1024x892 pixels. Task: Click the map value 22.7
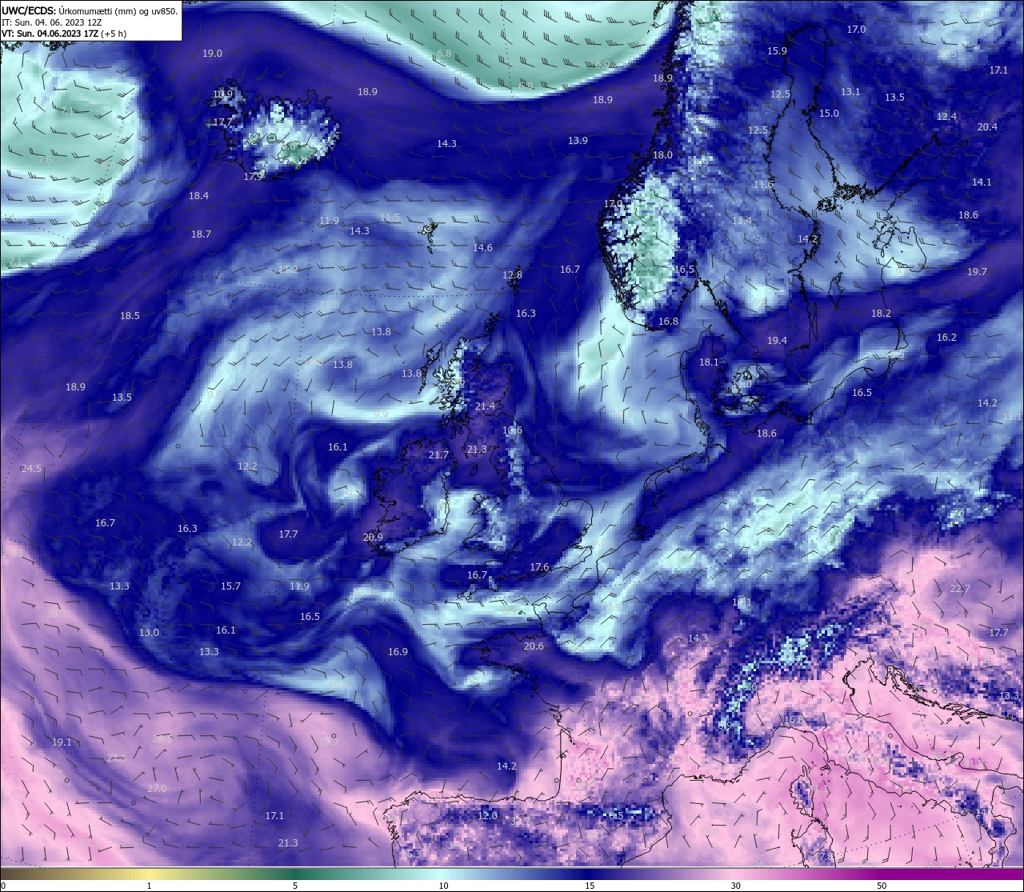960,589
